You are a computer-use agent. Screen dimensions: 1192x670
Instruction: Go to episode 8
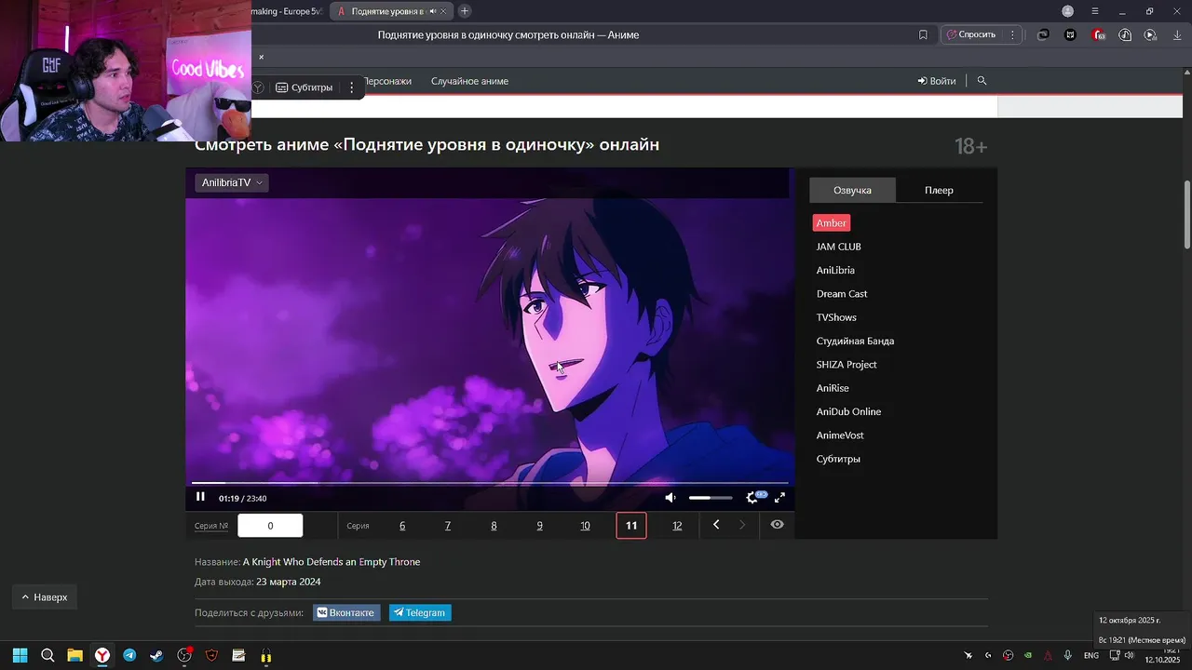point(494,526)
